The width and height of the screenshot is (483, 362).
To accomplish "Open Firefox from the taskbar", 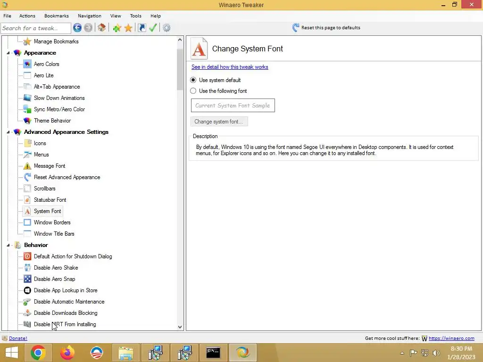I will tap(67, 353).
